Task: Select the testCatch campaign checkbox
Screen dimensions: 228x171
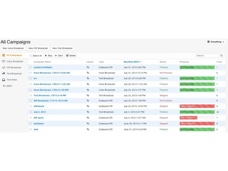Action: (31, 123)
